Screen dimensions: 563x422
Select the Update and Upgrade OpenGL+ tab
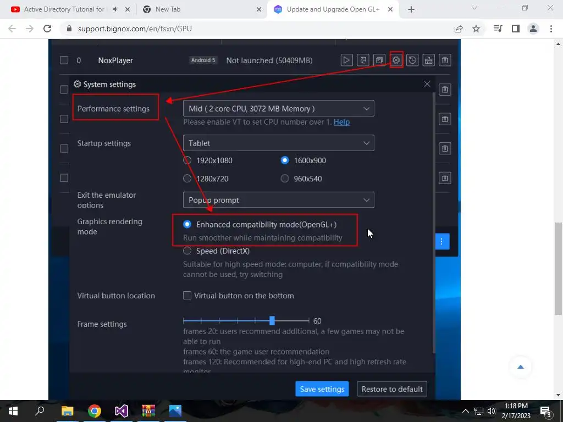(333, 9)
